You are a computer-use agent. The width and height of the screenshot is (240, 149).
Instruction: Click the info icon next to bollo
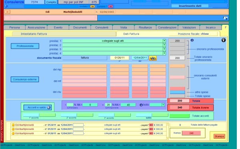[x=141, y=105]
